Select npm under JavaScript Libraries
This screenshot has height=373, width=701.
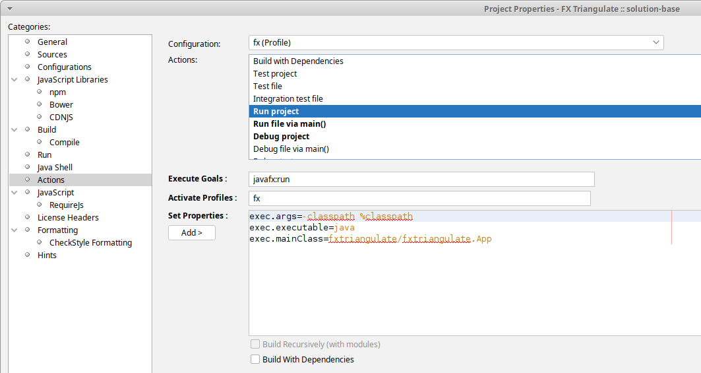(x=57, y=92)
